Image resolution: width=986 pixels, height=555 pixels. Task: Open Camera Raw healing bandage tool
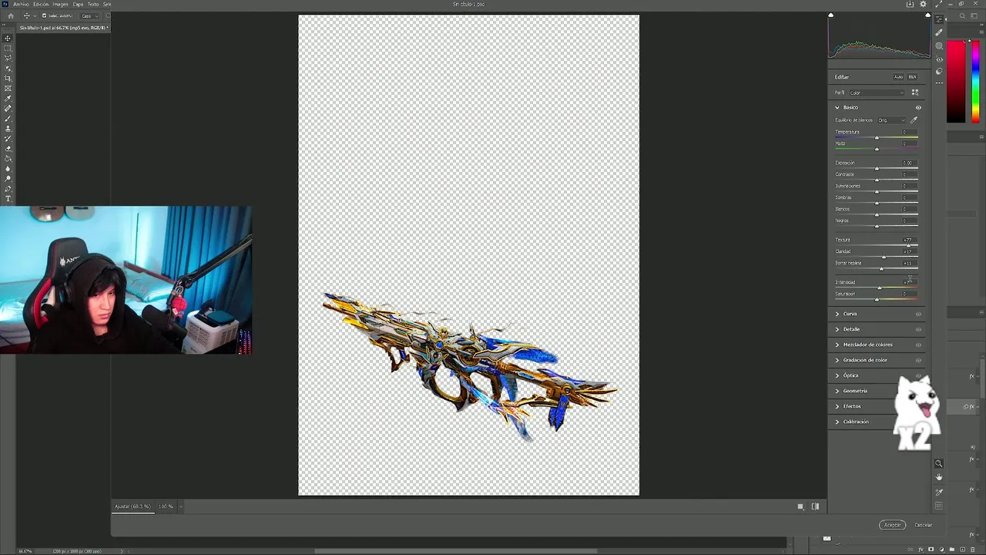tap(939, 32)
